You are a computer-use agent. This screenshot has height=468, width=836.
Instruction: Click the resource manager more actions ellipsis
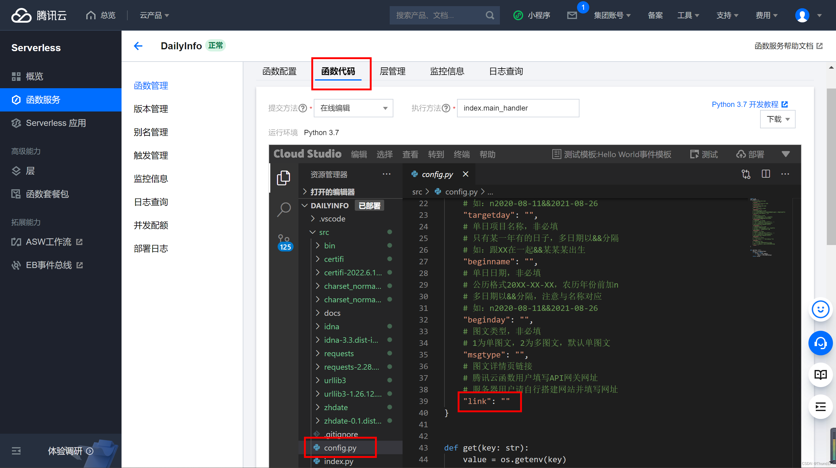coord(386,174)
